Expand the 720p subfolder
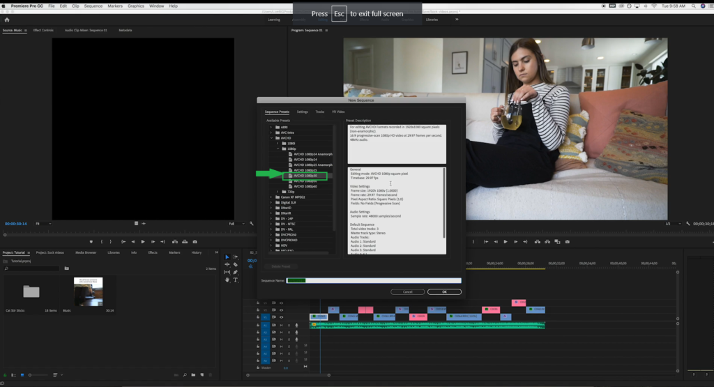714x387 pixels. pyautogui.click(x=278, y=192)
